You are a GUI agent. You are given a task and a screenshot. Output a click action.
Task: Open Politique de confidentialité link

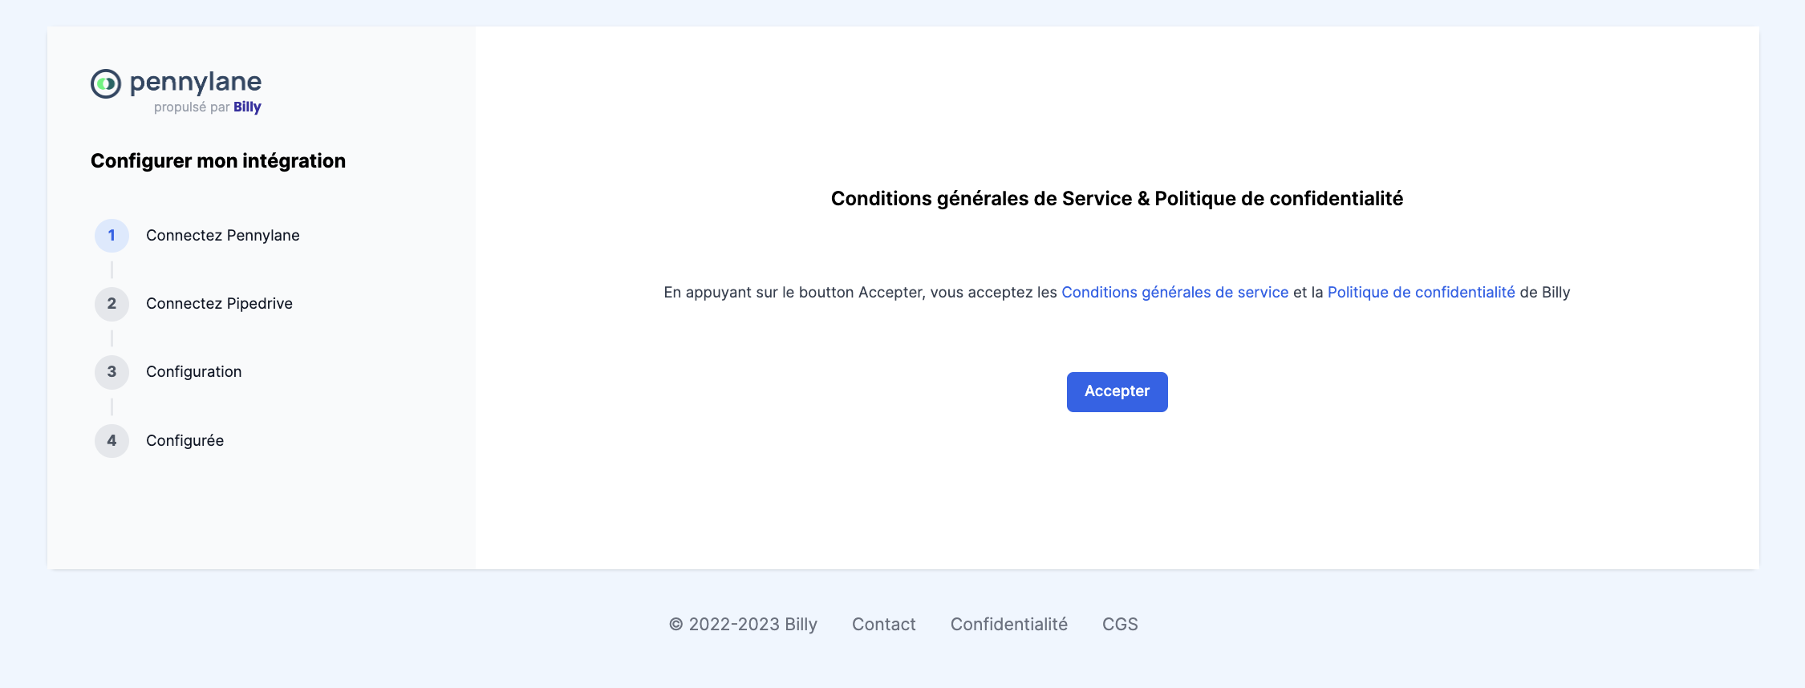pyautogui.click(x=1421, y=293)
